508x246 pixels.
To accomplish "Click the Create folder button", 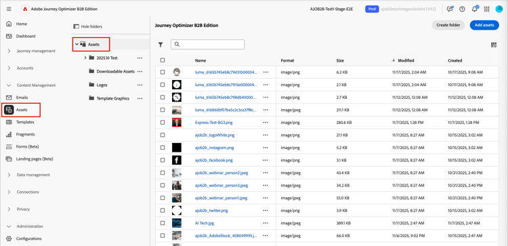I will pyautogui.click(x=448, y=25).
